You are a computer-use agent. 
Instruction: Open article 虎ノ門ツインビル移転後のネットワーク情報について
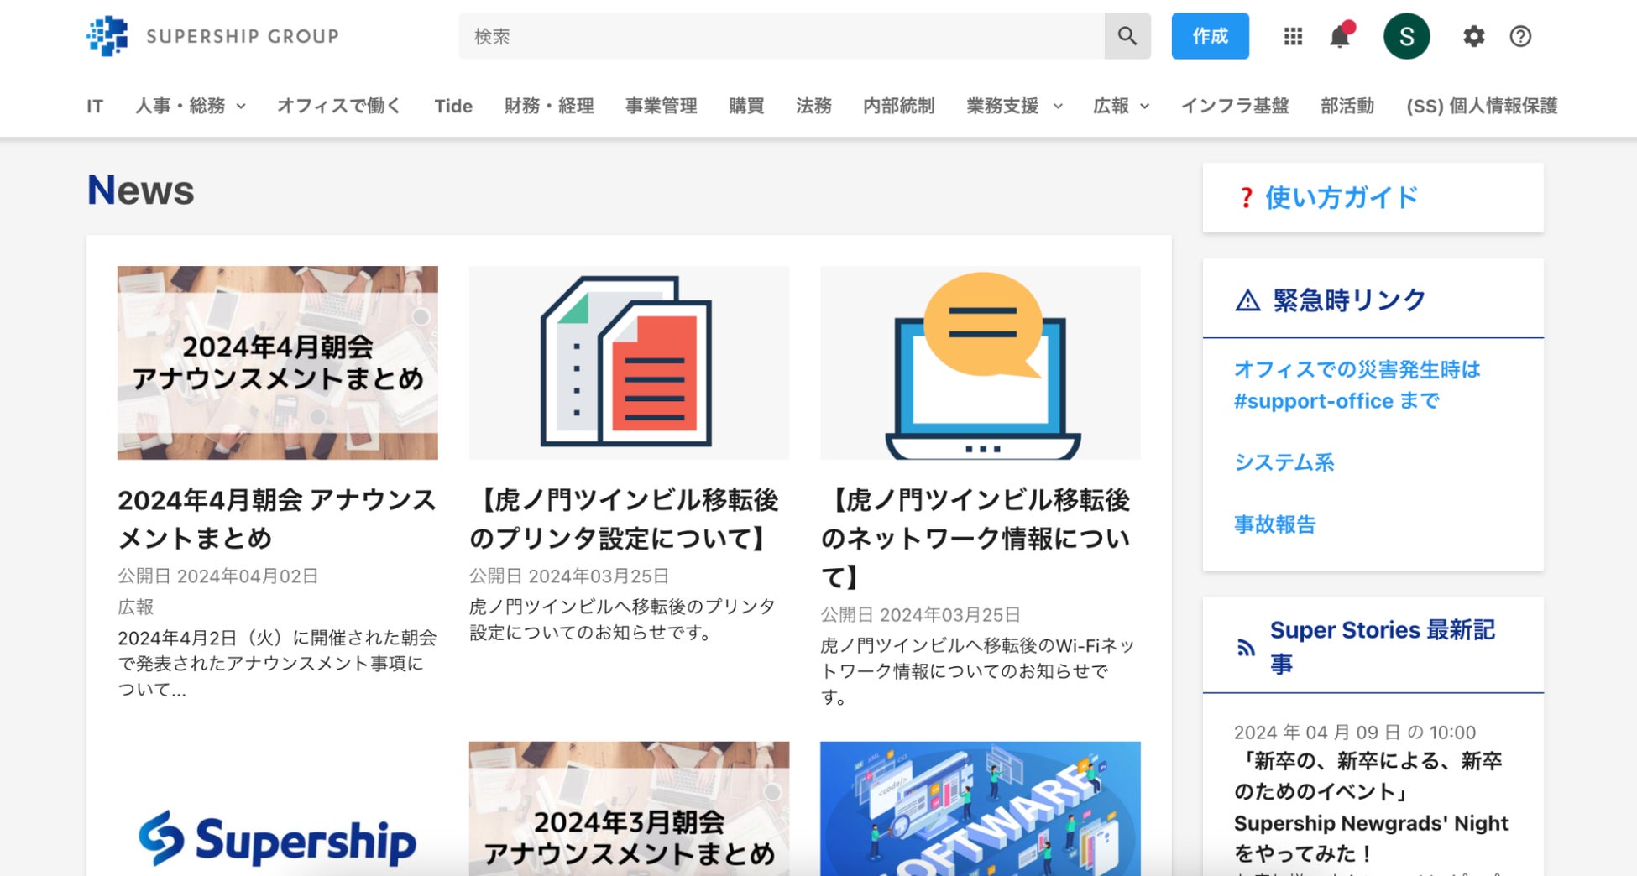[x=976, y=539]
